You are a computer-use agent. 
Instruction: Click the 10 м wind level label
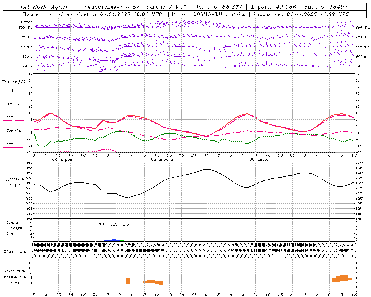click(28, 66)
